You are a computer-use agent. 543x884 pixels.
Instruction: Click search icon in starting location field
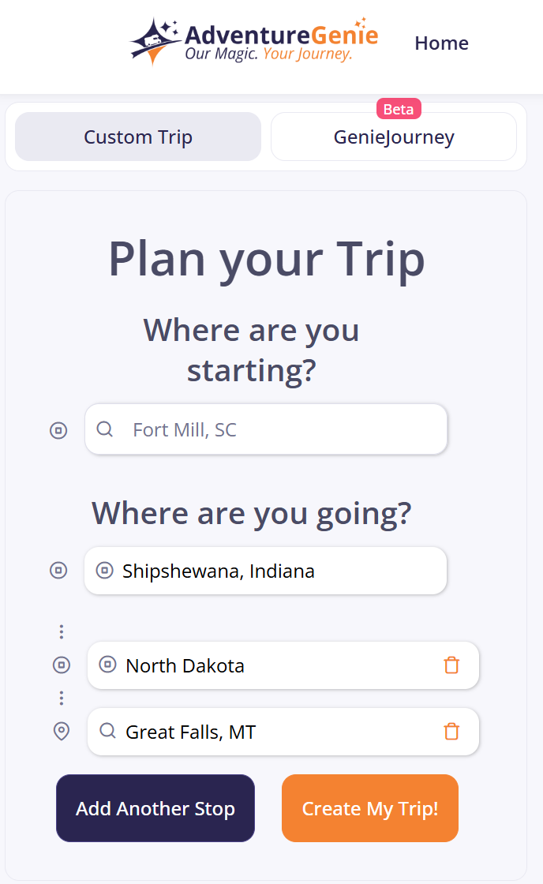pyautogui.click(x=104, y=429)
